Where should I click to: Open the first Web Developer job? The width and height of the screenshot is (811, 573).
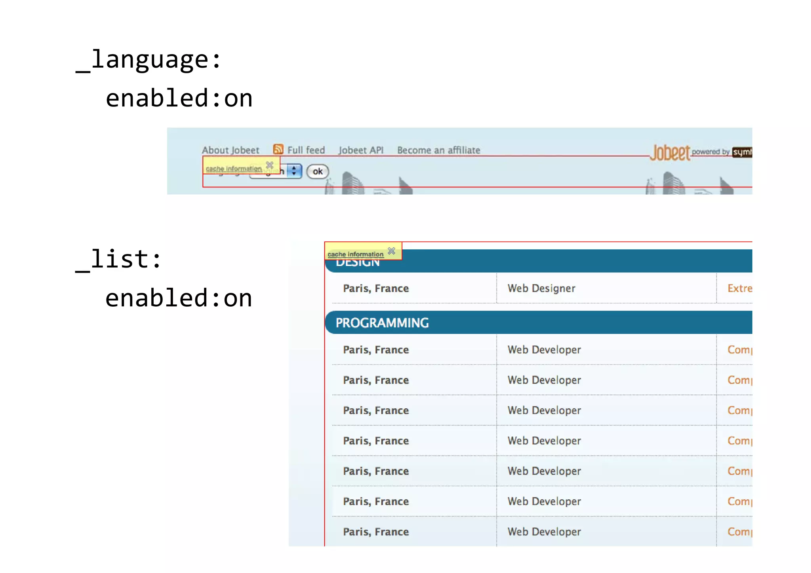(x=544, y=350)
